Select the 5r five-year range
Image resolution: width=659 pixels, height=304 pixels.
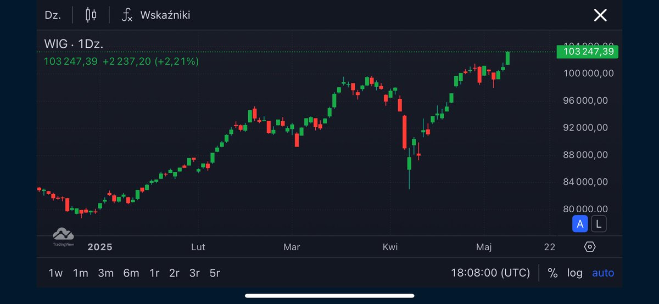214,273
